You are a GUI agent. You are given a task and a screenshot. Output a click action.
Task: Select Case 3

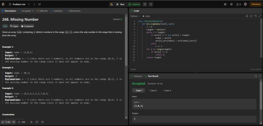coord(167,91)
